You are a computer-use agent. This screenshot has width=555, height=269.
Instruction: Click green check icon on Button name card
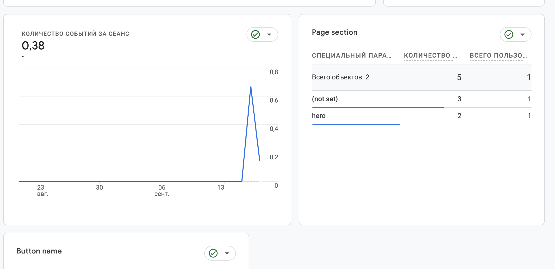pyautogui.click(x=213, y=253)
